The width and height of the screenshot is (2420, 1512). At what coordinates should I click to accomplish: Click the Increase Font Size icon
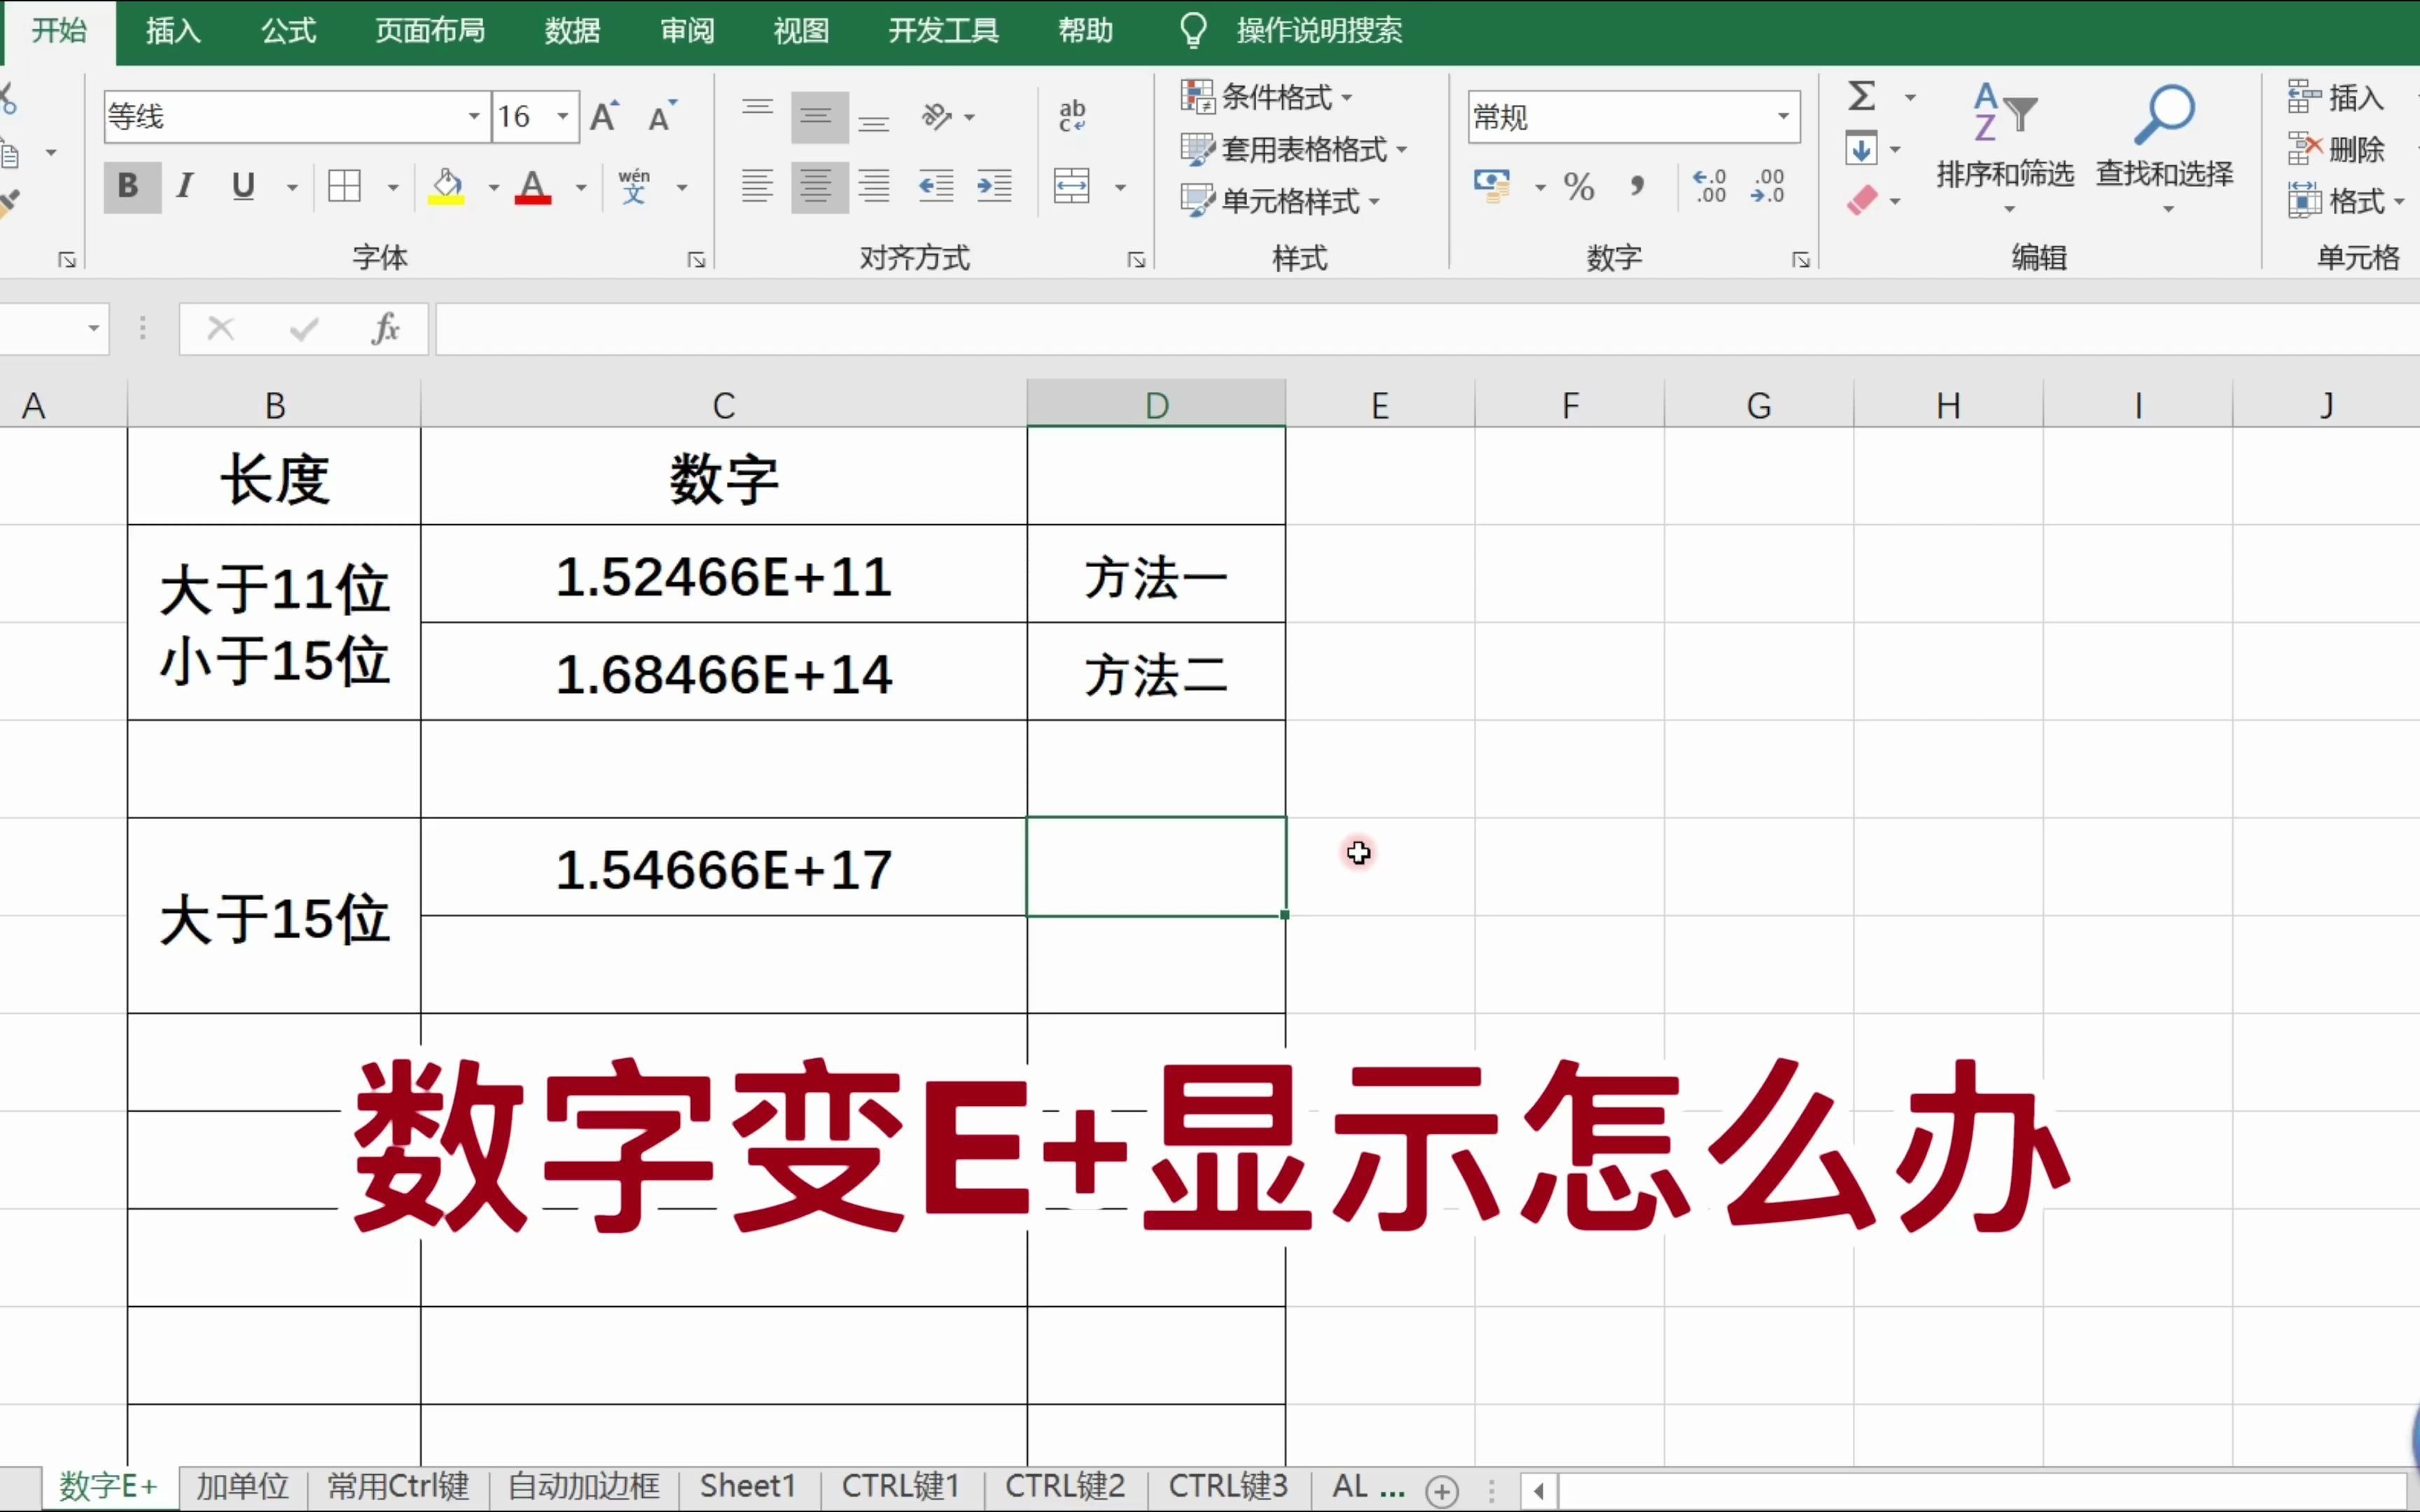pyautogui.click(x=604, y=117)
